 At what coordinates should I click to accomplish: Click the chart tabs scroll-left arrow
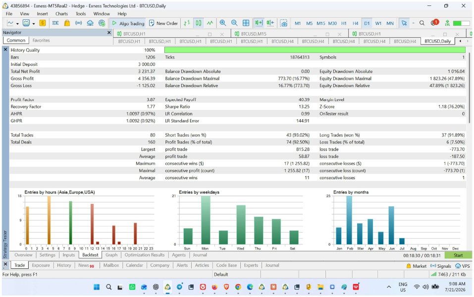(x=460, y=41)
